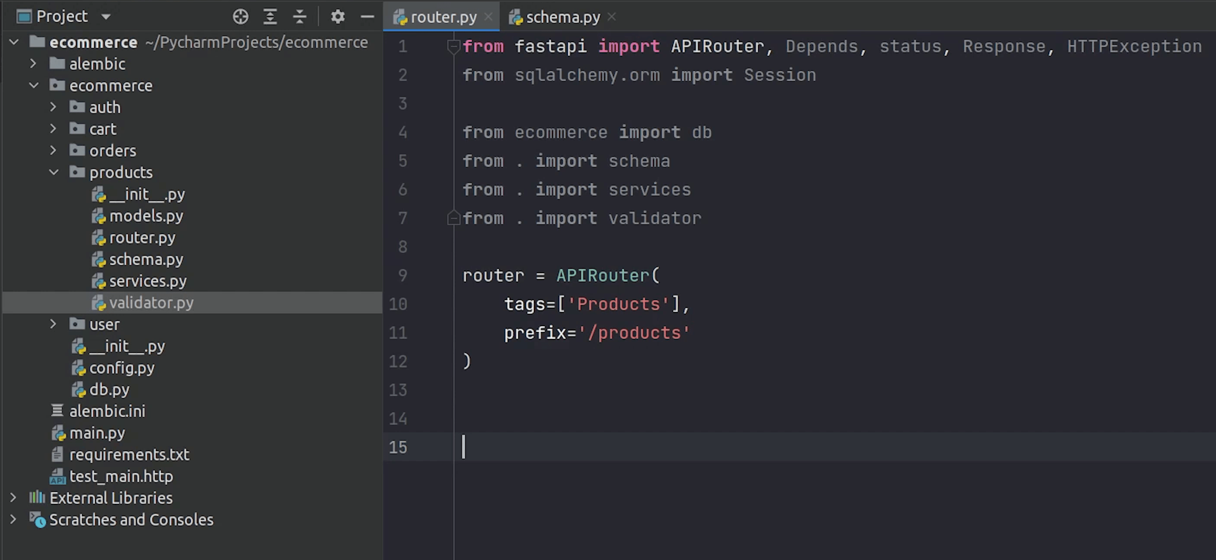Expand the orders folder

point(53,151)
